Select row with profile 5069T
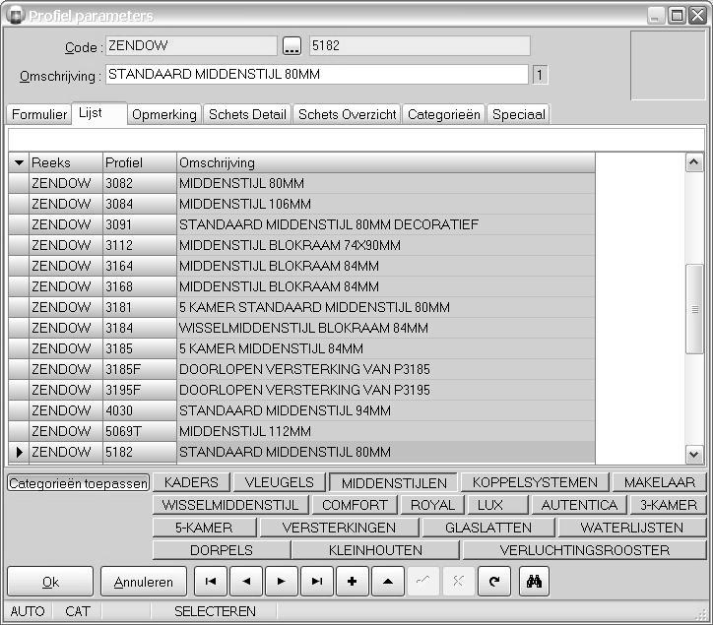Viewport: 713px width, 625px height. coord(302,431)
